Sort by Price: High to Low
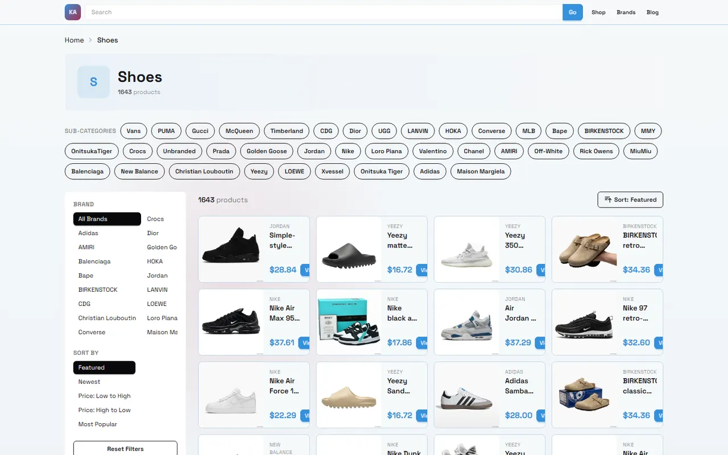This screenshot has height=455, width=728. [105, 410]
